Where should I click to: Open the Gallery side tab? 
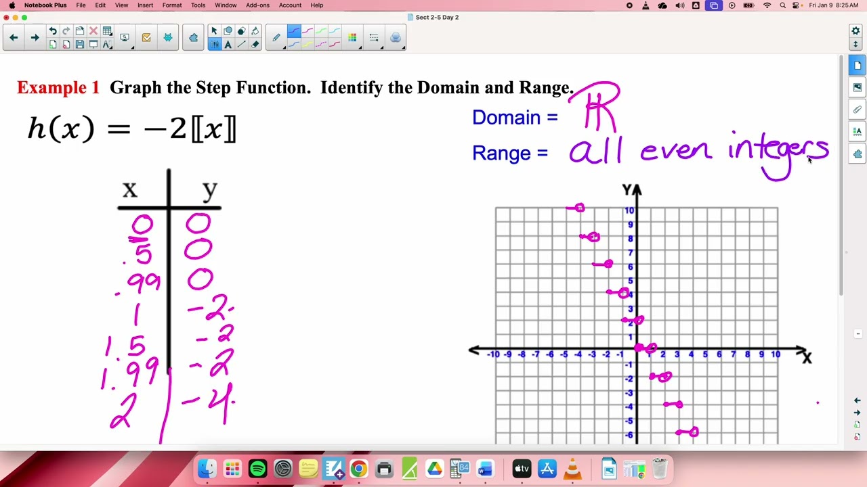[858, 87]
